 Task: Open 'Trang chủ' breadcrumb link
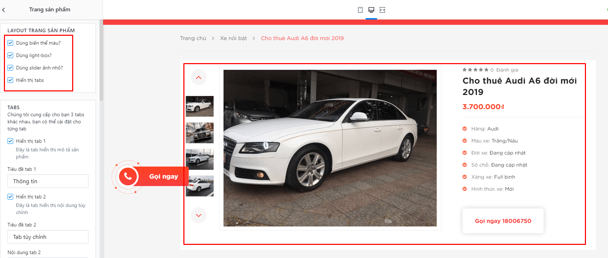193,38
